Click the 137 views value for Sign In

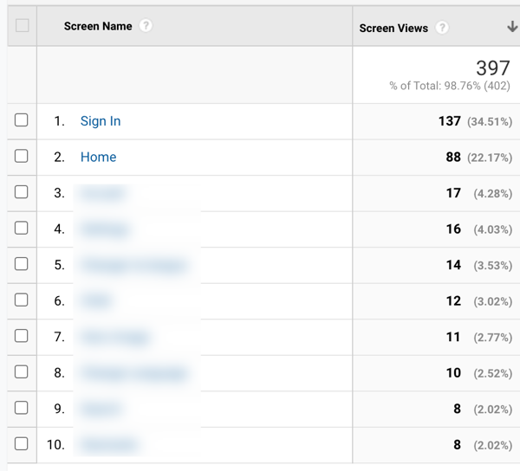pos(449,121)
